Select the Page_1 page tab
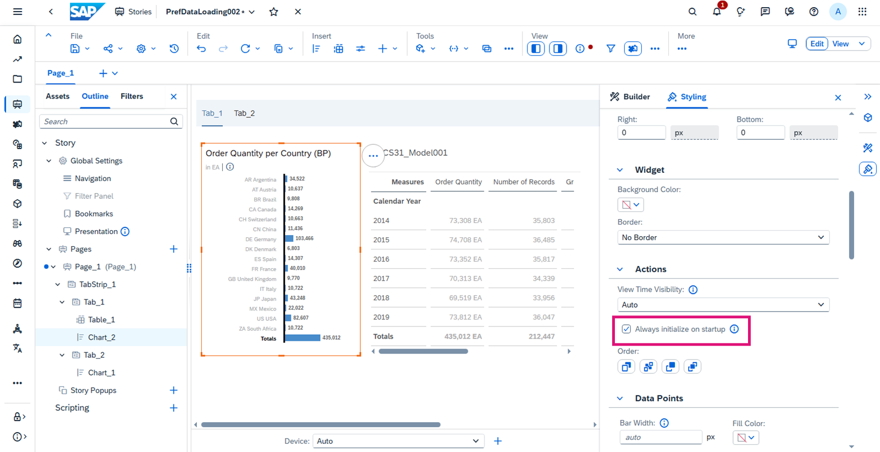Viewport: 880px width, 452px height. 61,73
